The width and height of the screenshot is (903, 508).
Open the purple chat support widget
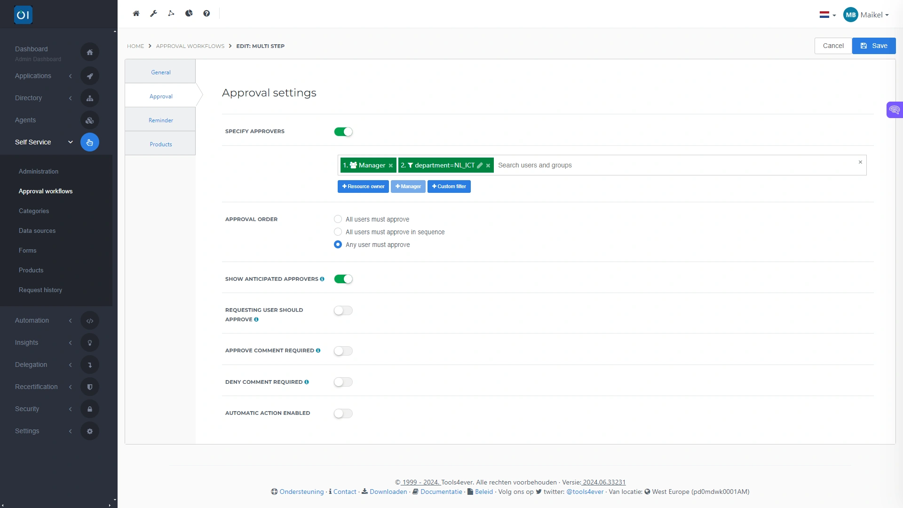click(x=894, y=110)
